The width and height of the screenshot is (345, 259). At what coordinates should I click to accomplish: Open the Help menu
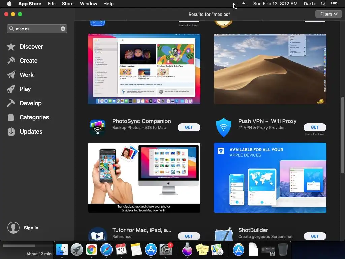click(x=108, y=4)
